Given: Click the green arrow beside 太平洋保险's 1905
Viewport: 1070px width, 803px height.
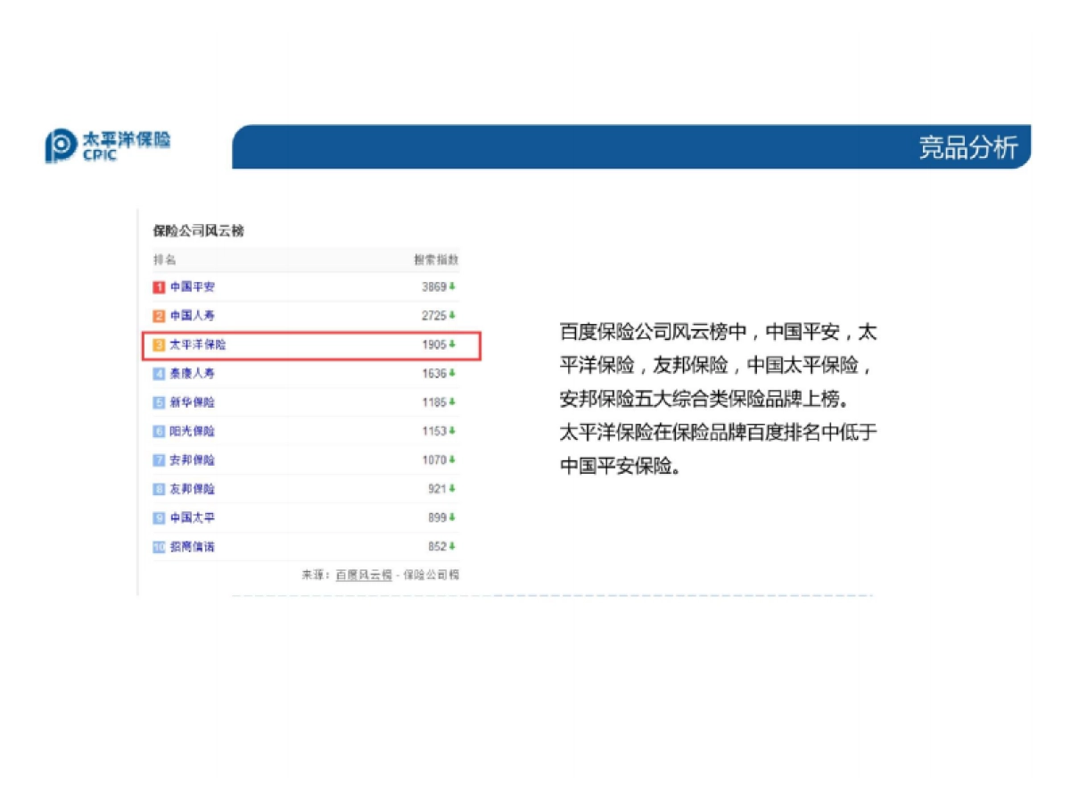Looking at the screenshot, I should coord(453,344).
